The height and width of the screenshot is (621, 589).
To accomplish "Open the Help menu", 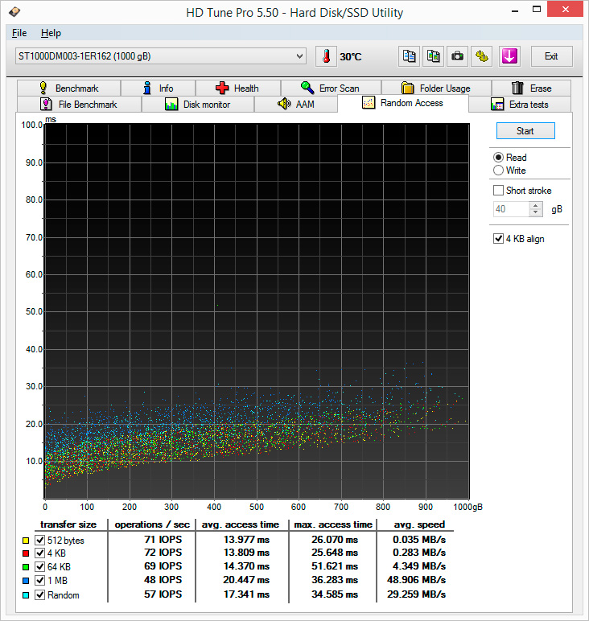I will (x=51, y=33).
